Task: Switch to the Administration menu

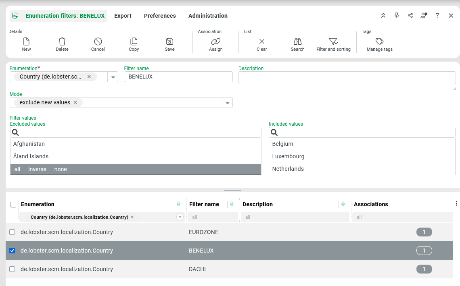Action: pyautogui.click(x=208, y=16)
